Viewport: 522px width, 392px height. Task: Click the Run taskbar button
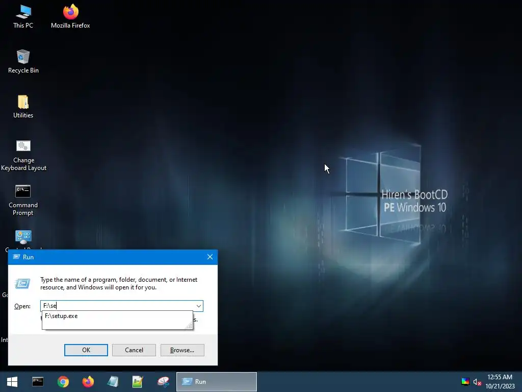click(216, 382)
